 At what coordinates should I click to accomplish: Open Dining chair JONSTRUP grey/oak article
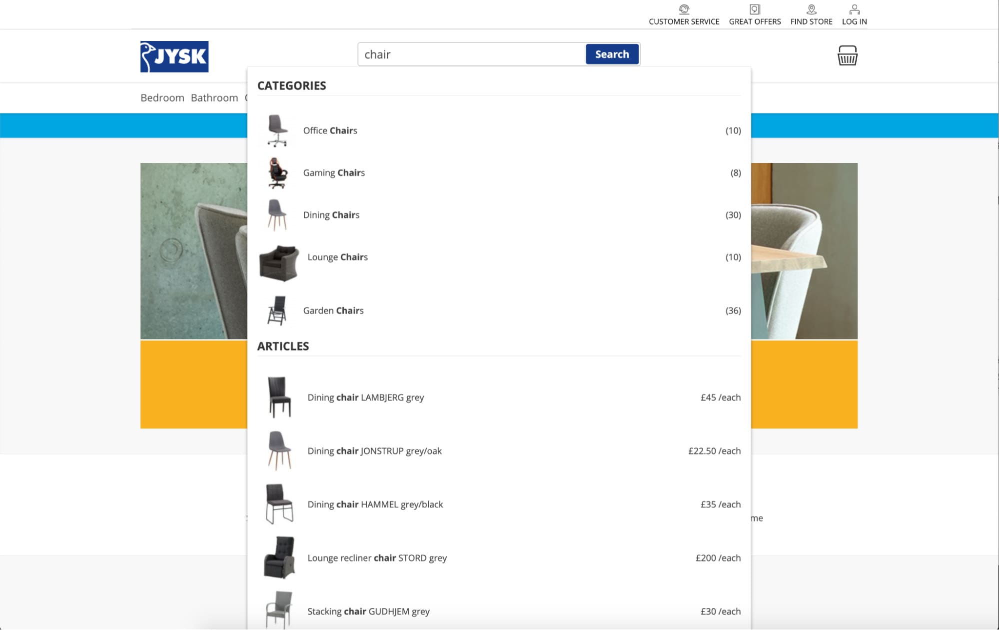coord(499,451)
